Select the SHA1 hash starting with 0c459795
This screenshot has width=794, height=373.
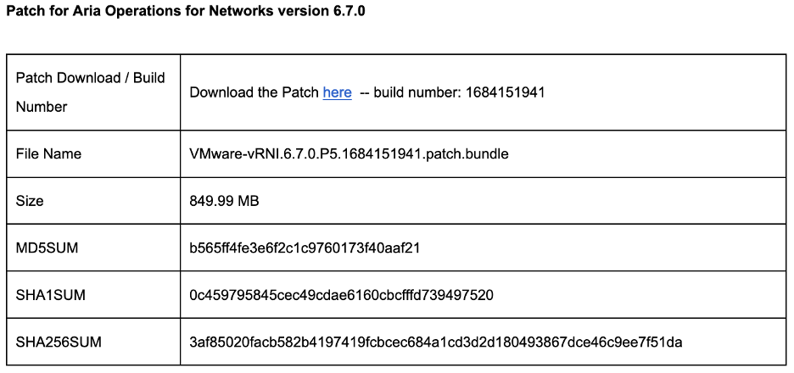tap(342, 295)
